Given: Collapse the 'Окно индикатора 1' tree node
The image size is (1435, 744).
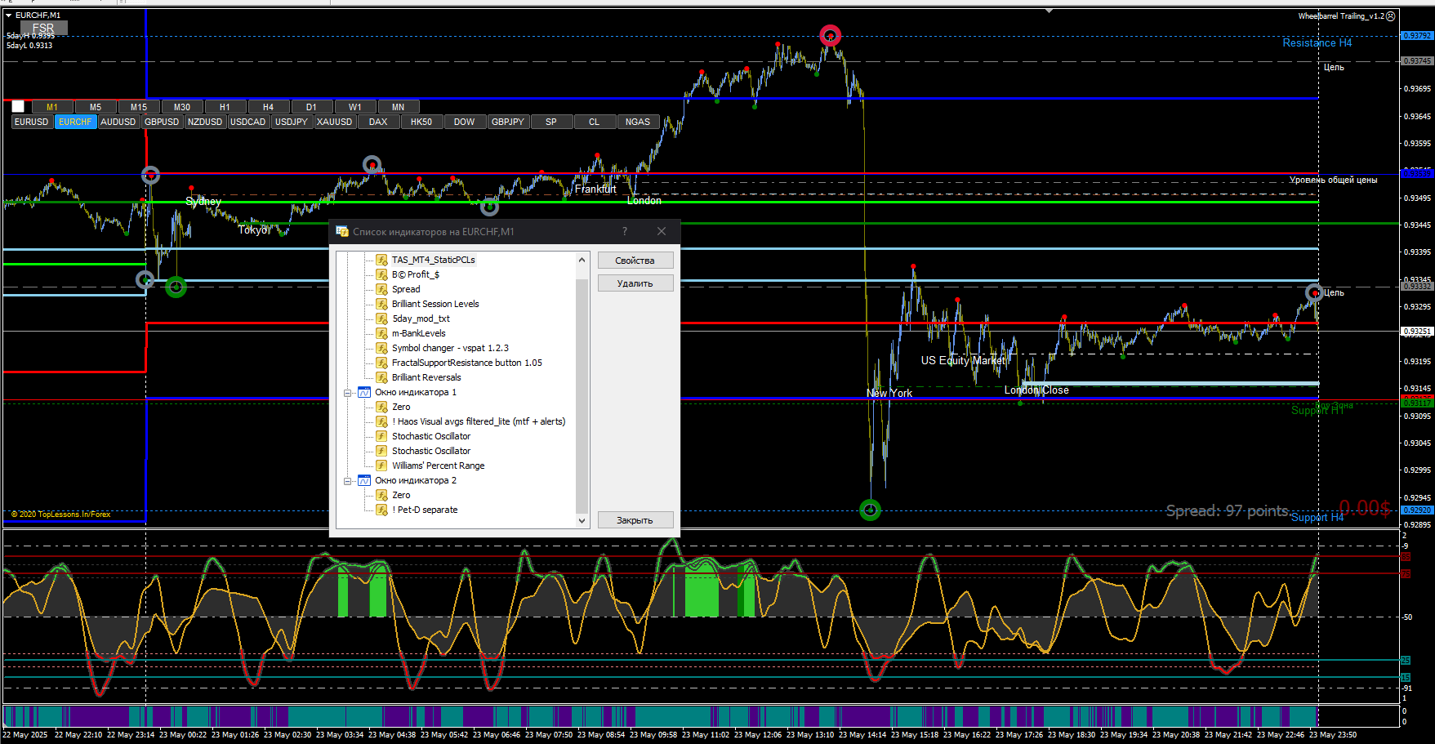Looking at the screenshot, I should [348, 393].
